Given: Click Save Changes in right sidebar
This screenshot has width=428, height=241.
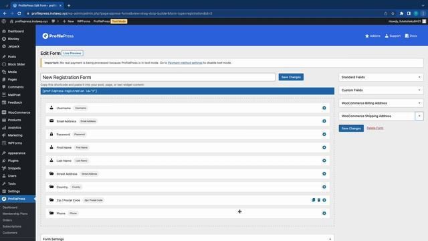Looking at the screenshot, I should (x=351, y=128).
